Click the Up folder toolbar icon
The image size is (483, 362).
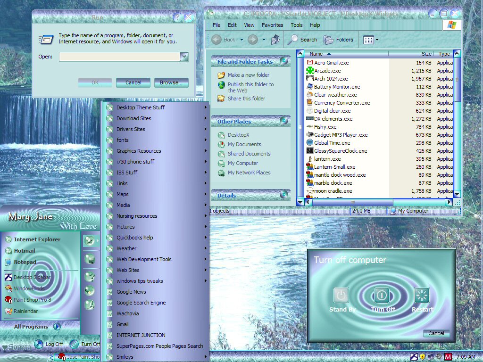275,40
